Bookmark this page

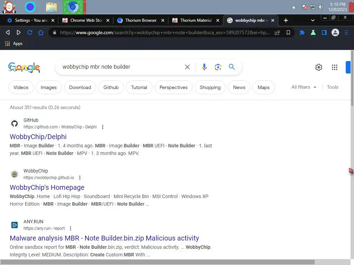tap(288, 32)
